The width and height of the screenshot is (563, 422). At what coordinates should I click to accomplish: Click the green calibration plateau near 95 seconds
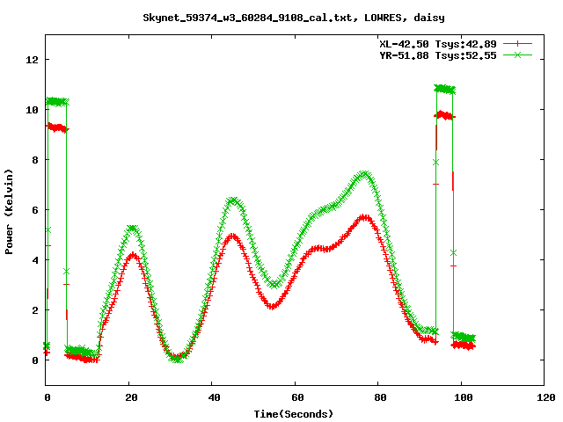444,89
